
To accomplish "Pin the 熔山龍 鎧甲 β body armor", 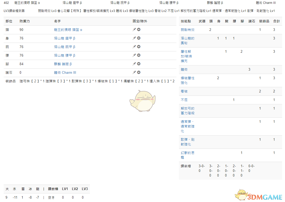I will (x=134, y=38).
